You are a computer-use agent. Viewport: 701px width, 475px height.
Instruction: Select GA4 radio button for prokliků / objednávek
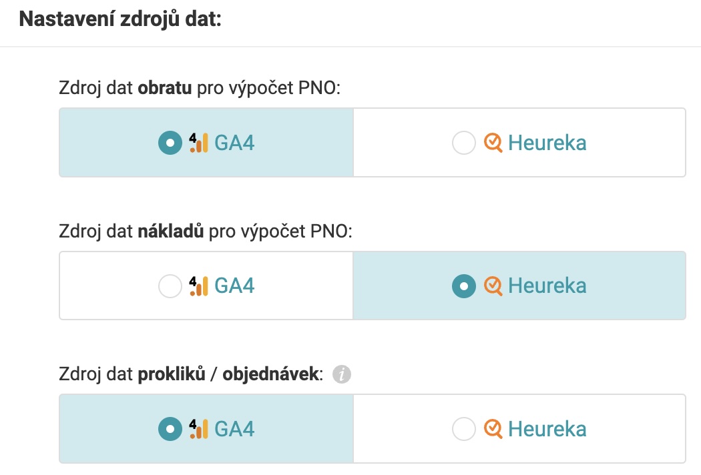[170, 429]
